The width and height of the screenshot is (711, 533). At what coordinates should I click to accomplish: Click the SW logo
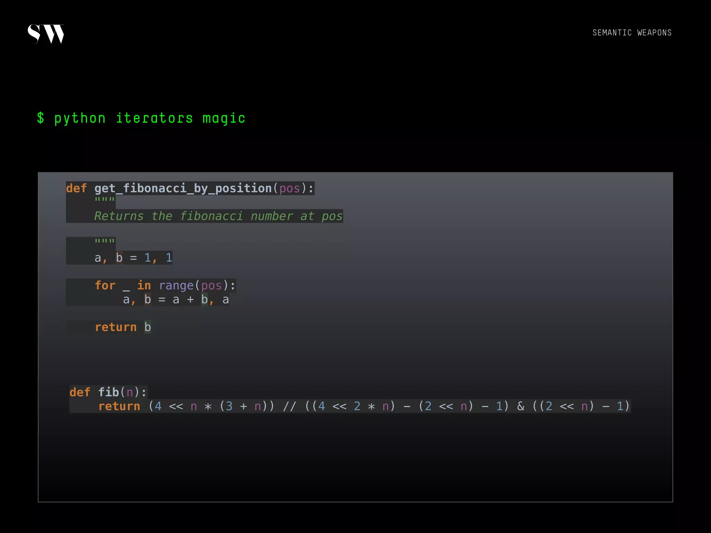click(46, 34)
